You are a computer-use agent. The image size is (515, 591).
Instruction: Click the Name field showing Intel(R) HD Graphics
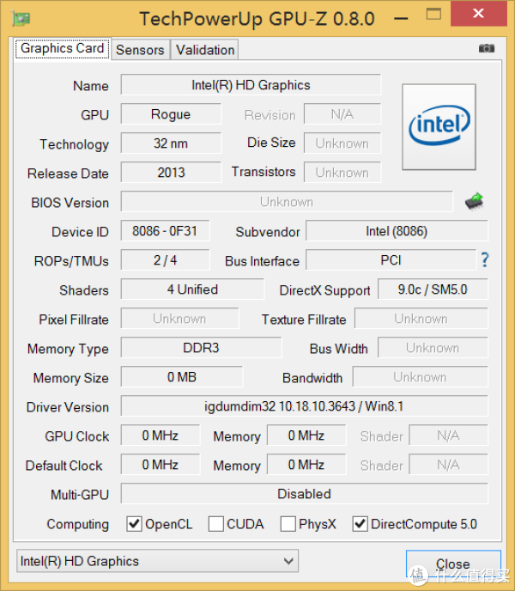pyautogui.click(x=251, y=85)
